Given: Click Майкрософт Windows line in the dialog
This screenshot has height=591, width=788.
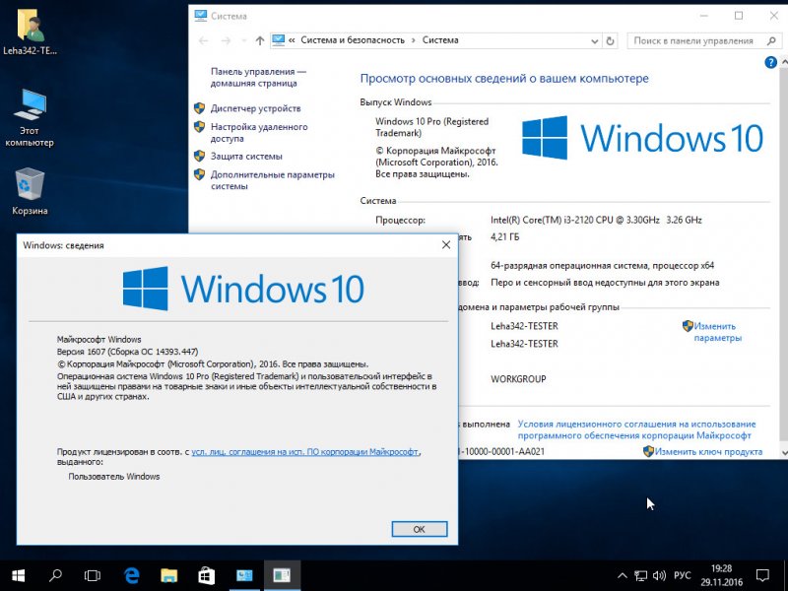Looking at the screenshot, I should [x=99, y=340].
